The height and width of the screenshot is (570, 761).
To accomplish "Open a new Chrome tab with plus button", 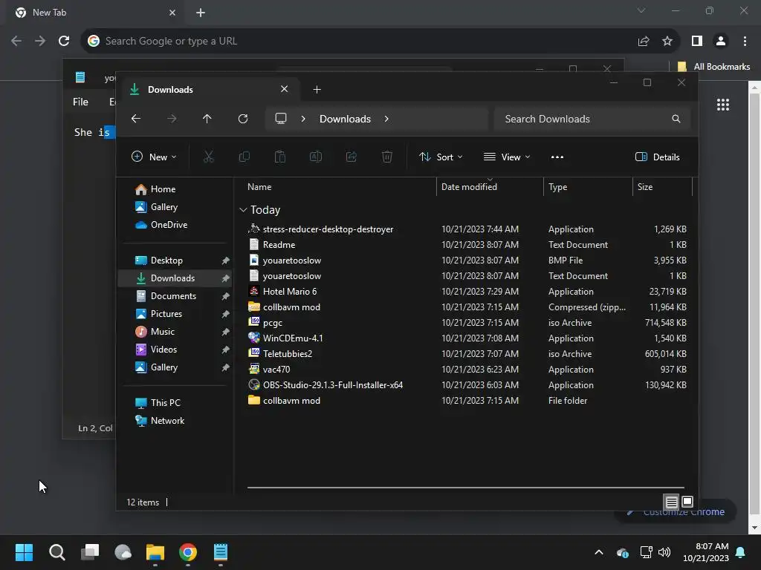I will coord(201,13).
